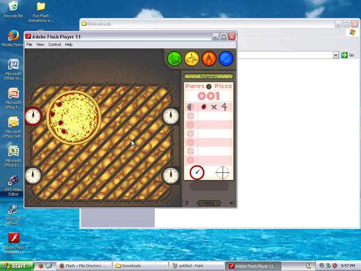361x271 pixels.
Task: Click the bottom-left oven timer dial
Action: 33,176
